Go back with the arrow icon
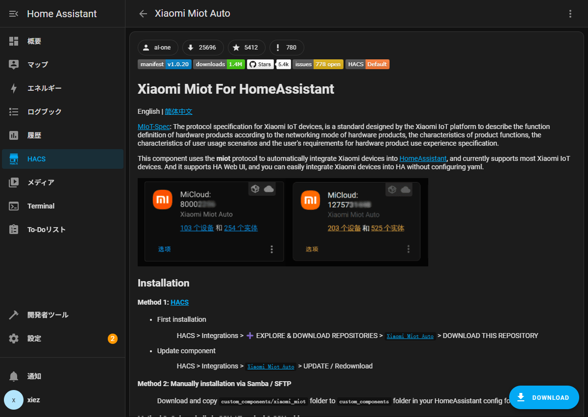 (x=143, y=14)
